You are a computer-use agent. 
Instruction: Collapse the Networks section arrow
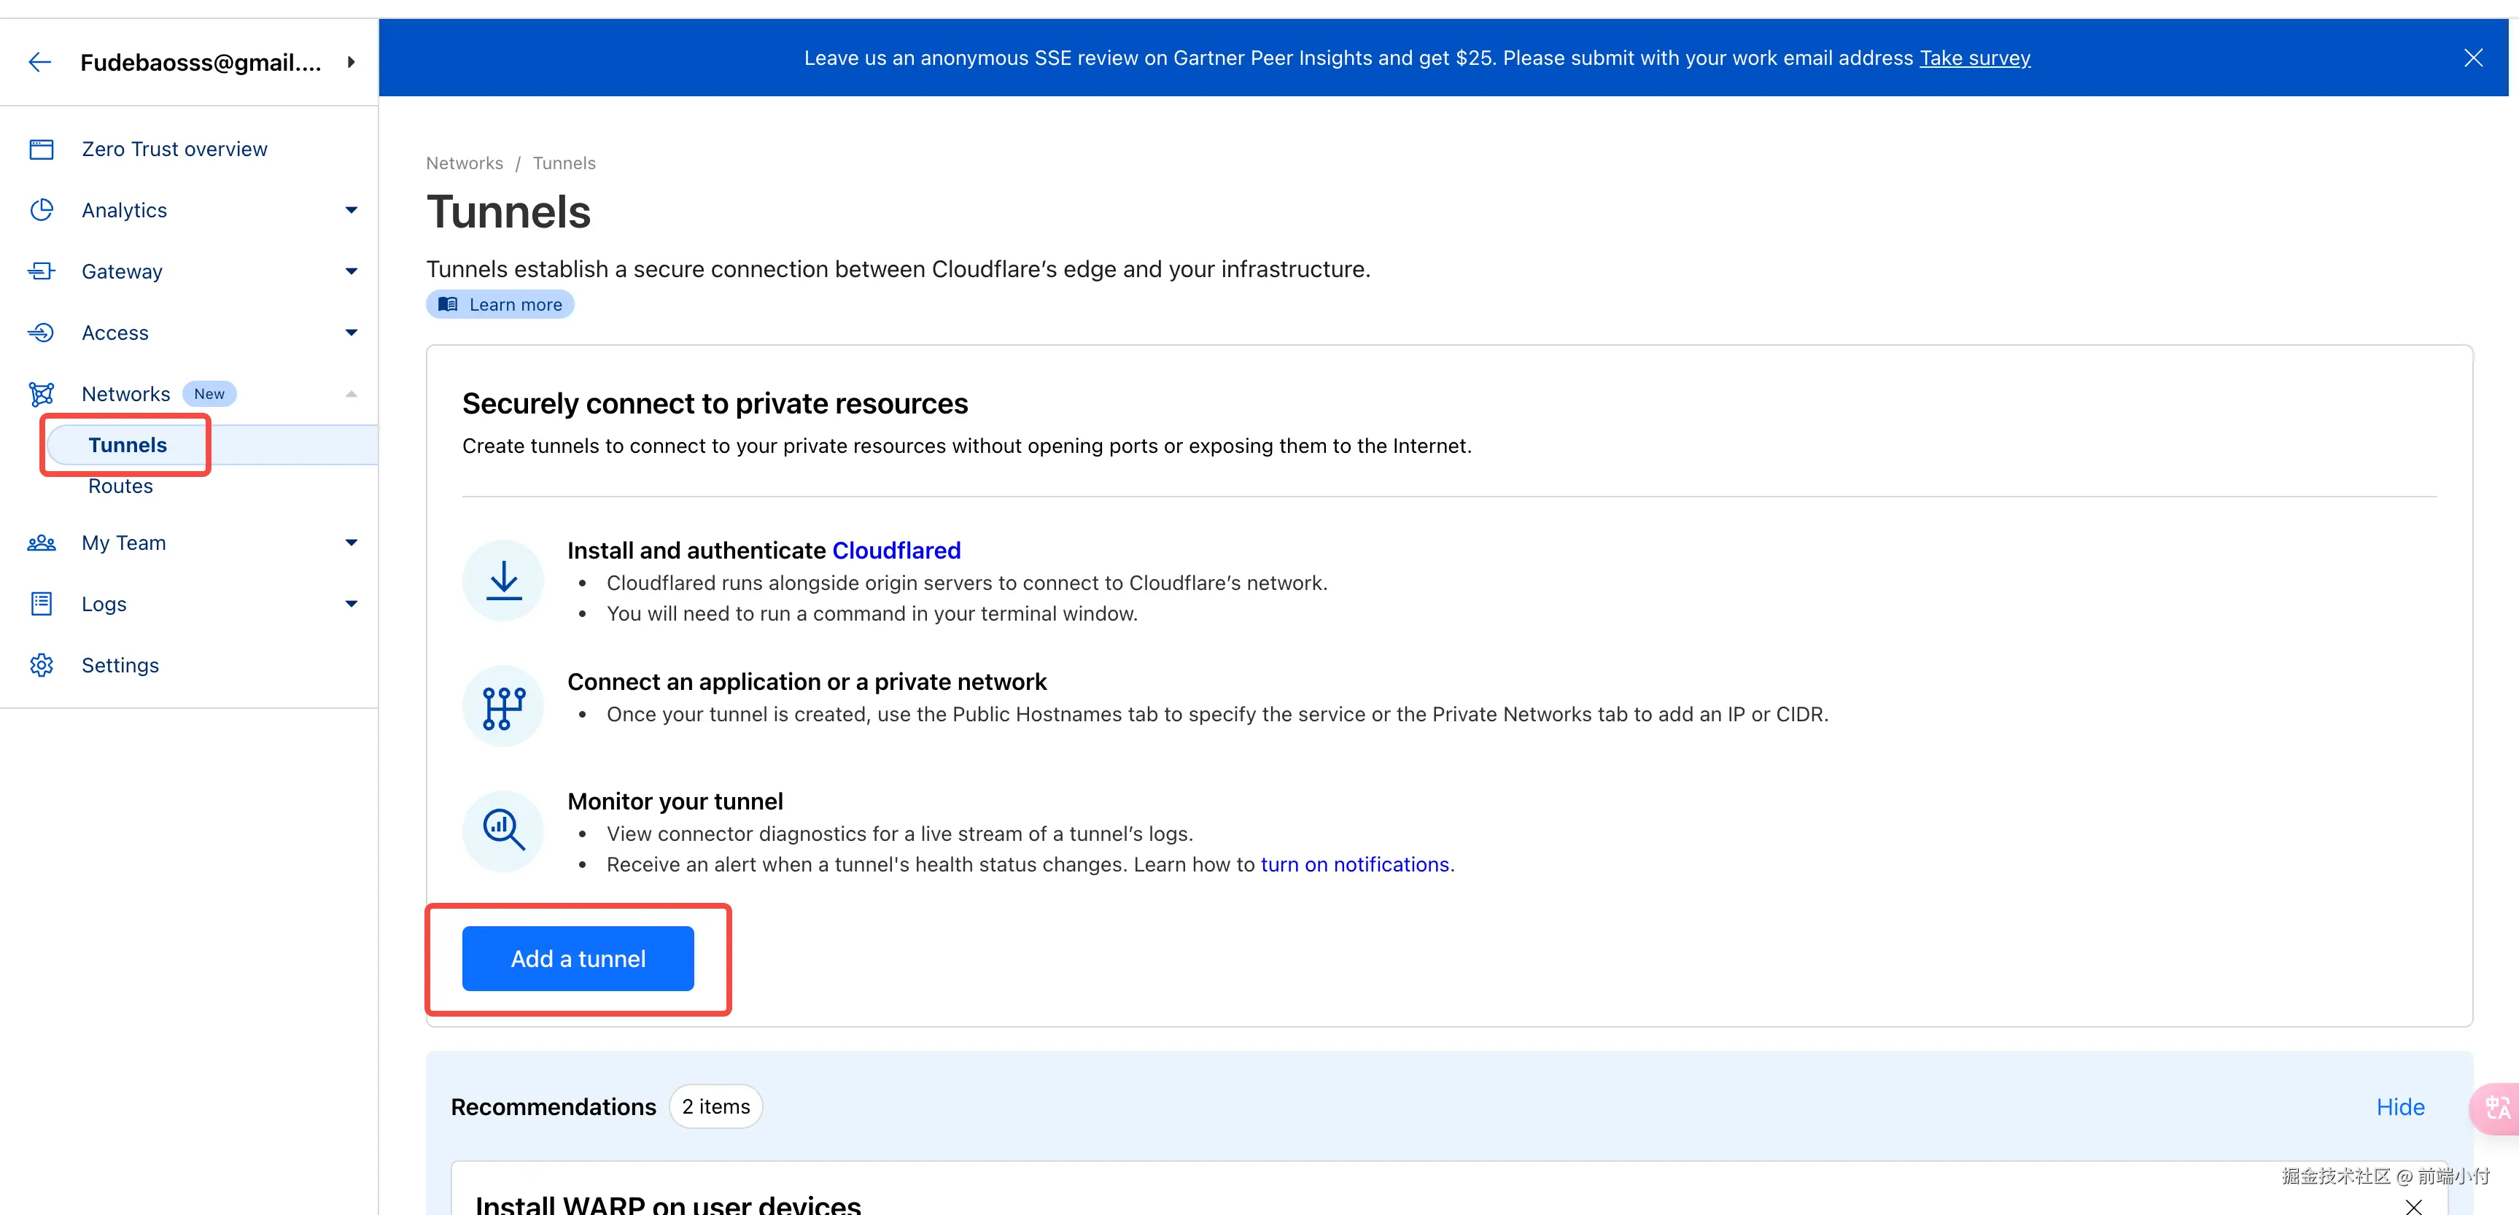(351, 394)
